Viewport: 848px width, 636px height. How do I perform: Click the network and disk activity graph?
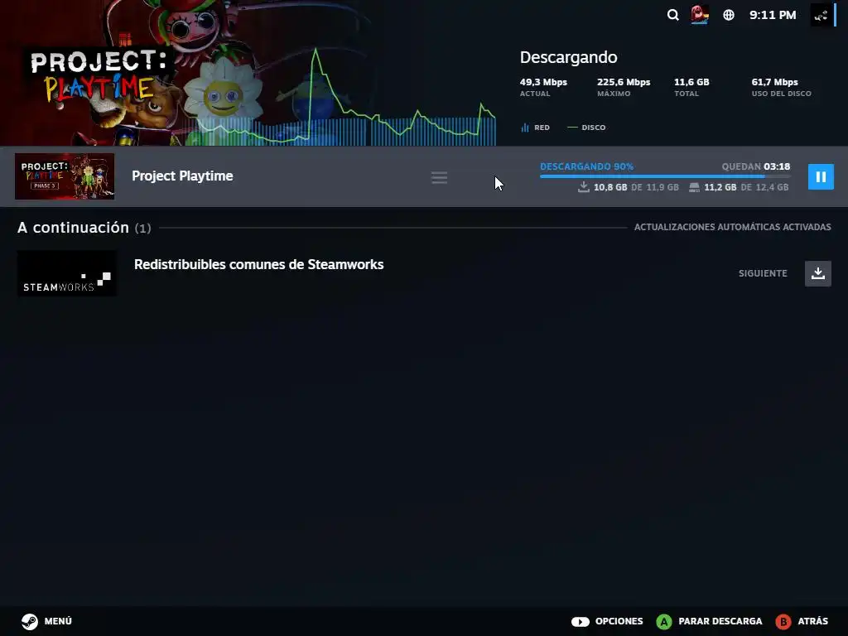pyautogui.click(x=346, y=98)
